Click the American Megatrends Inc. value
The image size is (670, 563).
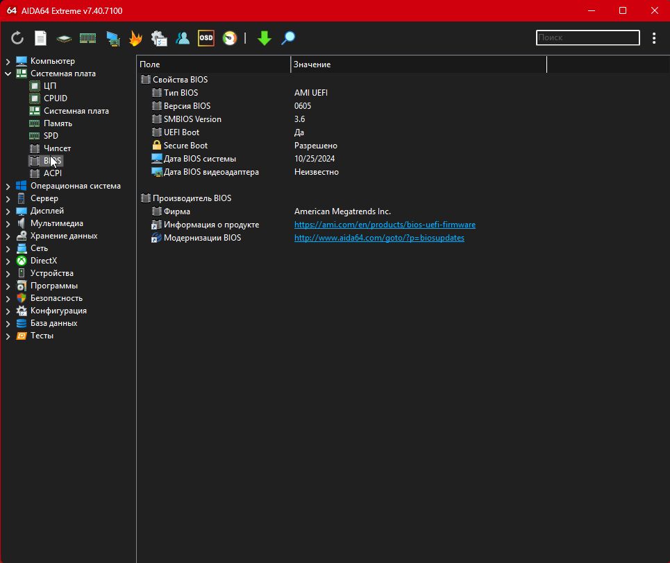click(x=342, y=211)
